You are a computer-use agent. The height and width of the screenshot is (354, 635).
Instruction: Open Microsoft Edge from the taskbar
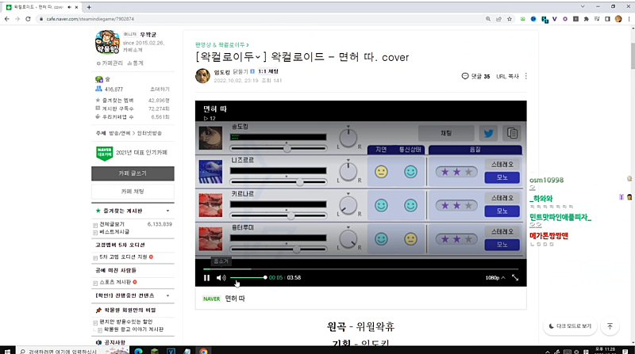pyautogui.click(x=138, y=351)
